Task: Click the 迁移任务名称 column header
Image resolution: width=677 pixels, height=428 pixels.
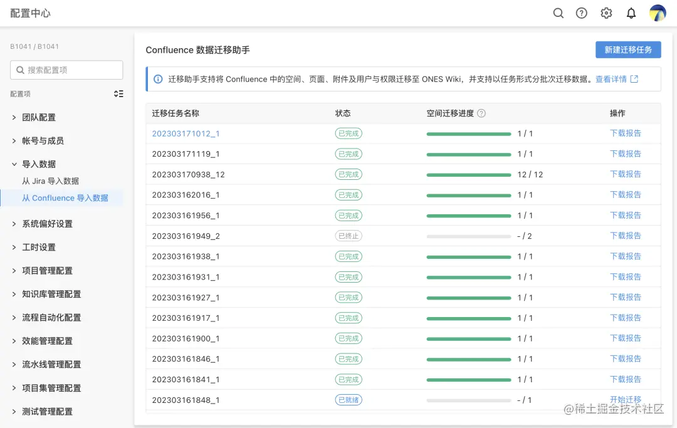Action: 176,113
